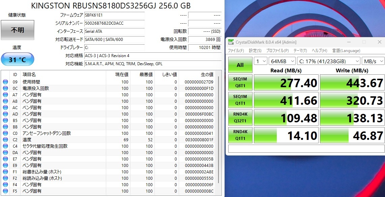This screenshot has height=197, width=385.
Task: Click the empty comment box below results
Action: (306, 148)
